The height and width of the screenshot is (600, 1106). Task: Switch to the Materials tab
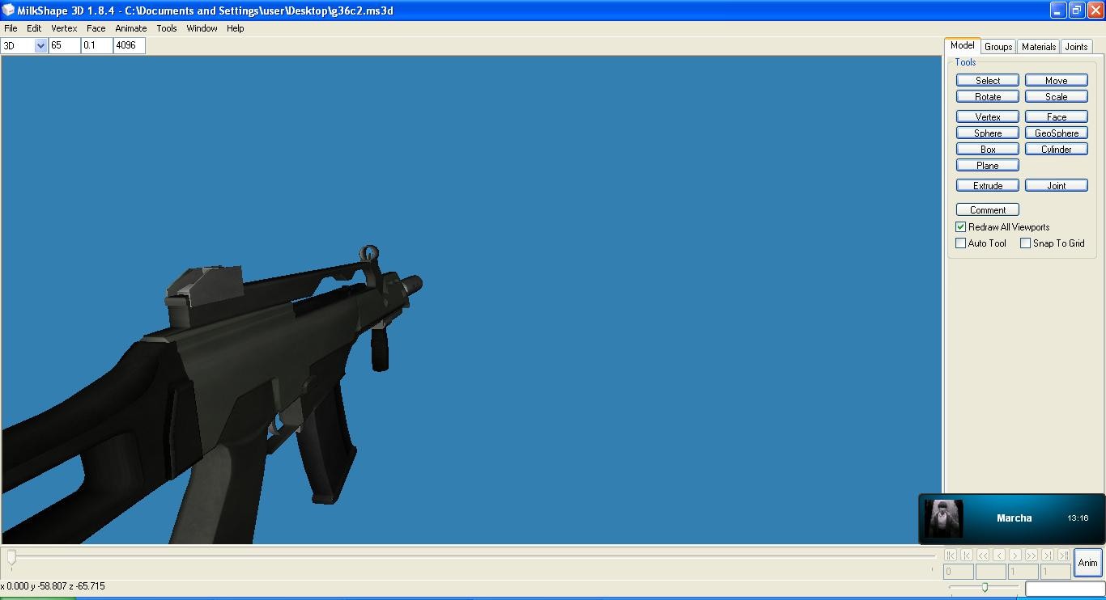coord(1038,47)
